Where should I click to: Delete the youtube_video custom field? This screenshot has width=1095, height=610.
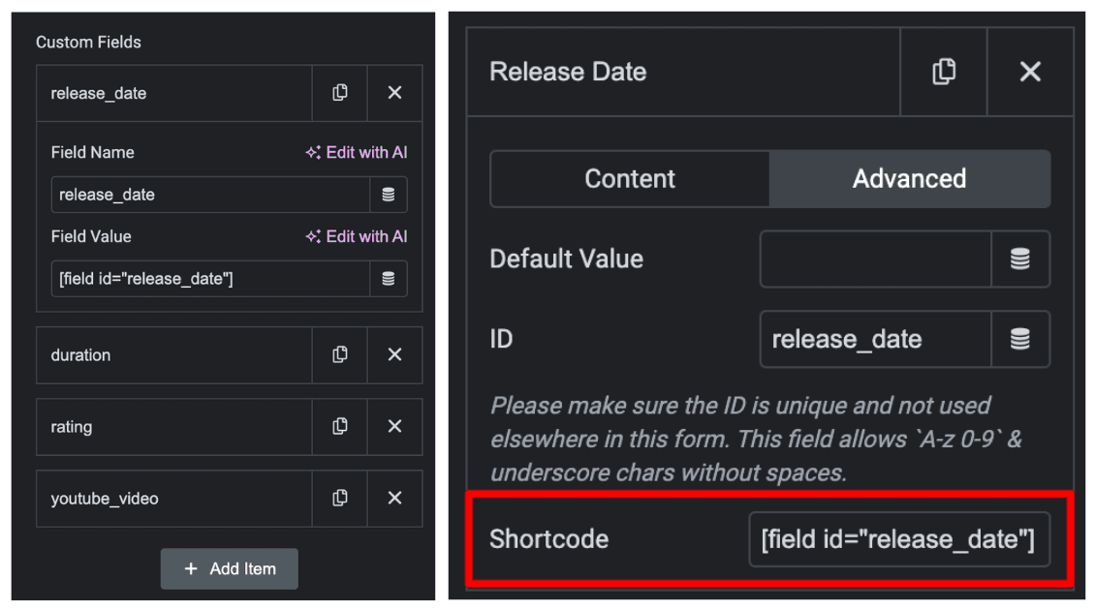[394, 498]
